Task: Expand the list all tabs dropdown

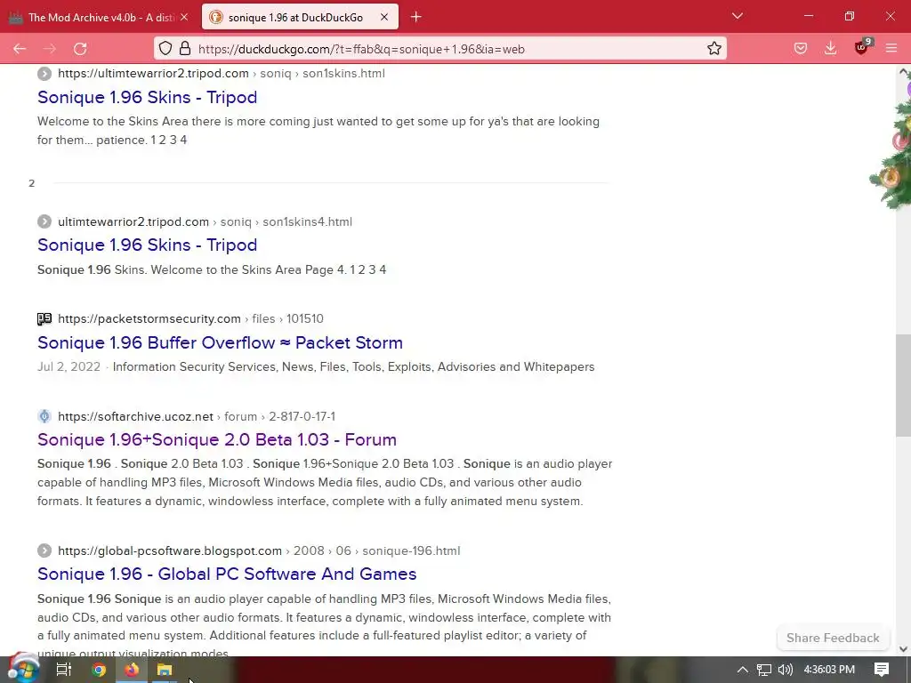Action: pos(738,16)
